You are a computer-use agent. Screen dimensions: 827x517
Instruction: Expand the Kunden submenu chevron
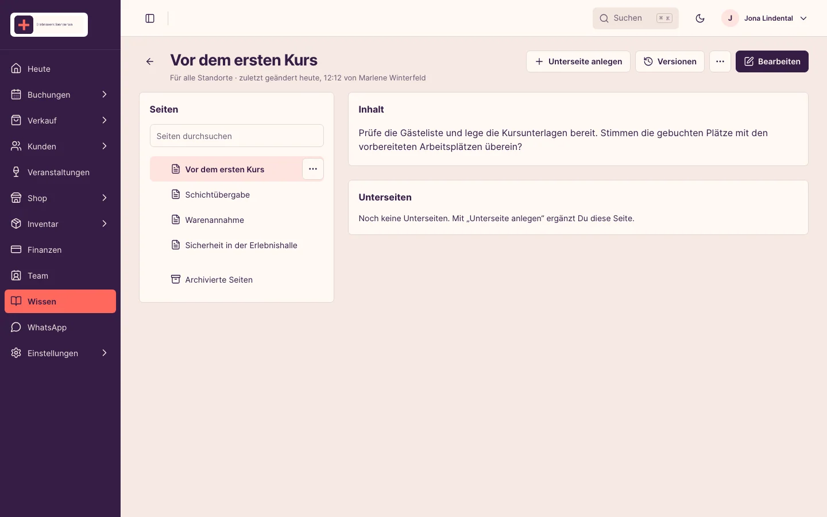click(105, 146)
